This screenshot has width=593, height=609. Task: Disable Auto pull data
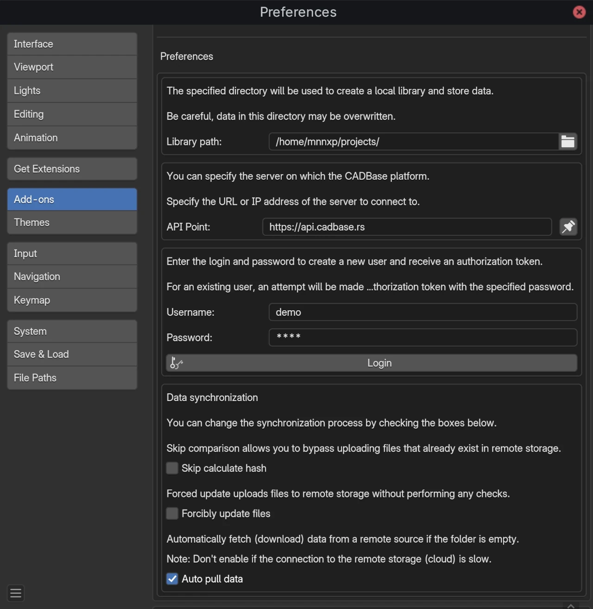pos(172,579)
